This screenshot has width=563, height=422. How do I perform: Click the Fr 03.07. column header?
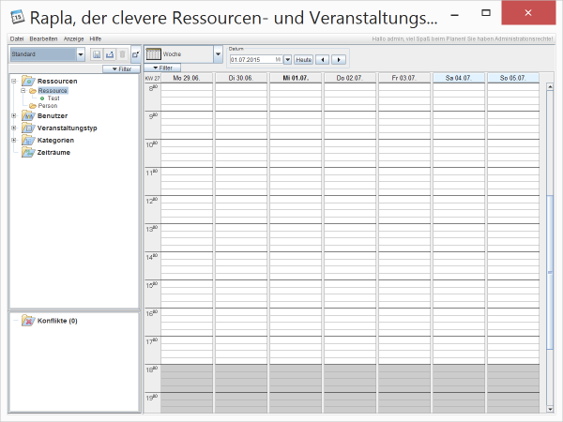404,78
